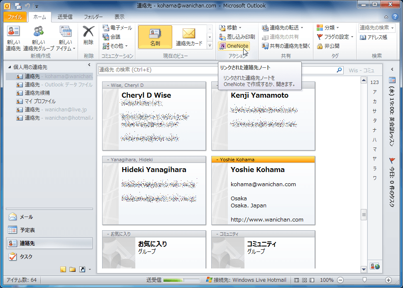403x288 pixels.
Task: Open the 表示 view tab
Action: pyautogui.click(x=119, y=17)
